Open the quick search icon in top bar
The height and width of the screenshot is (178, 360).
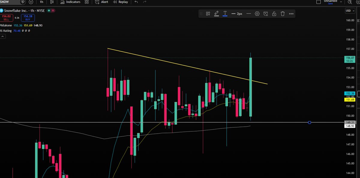[x=349, y=2]
